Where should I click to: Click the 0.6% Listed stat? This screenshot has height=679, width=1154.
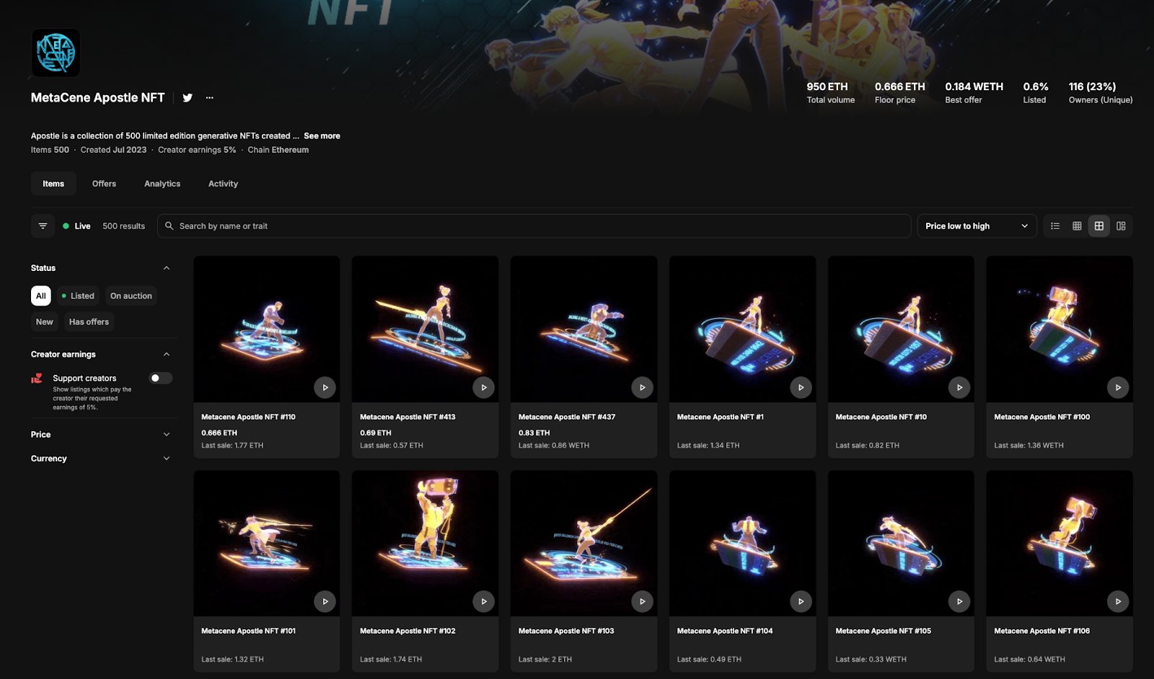[1035, 92]
